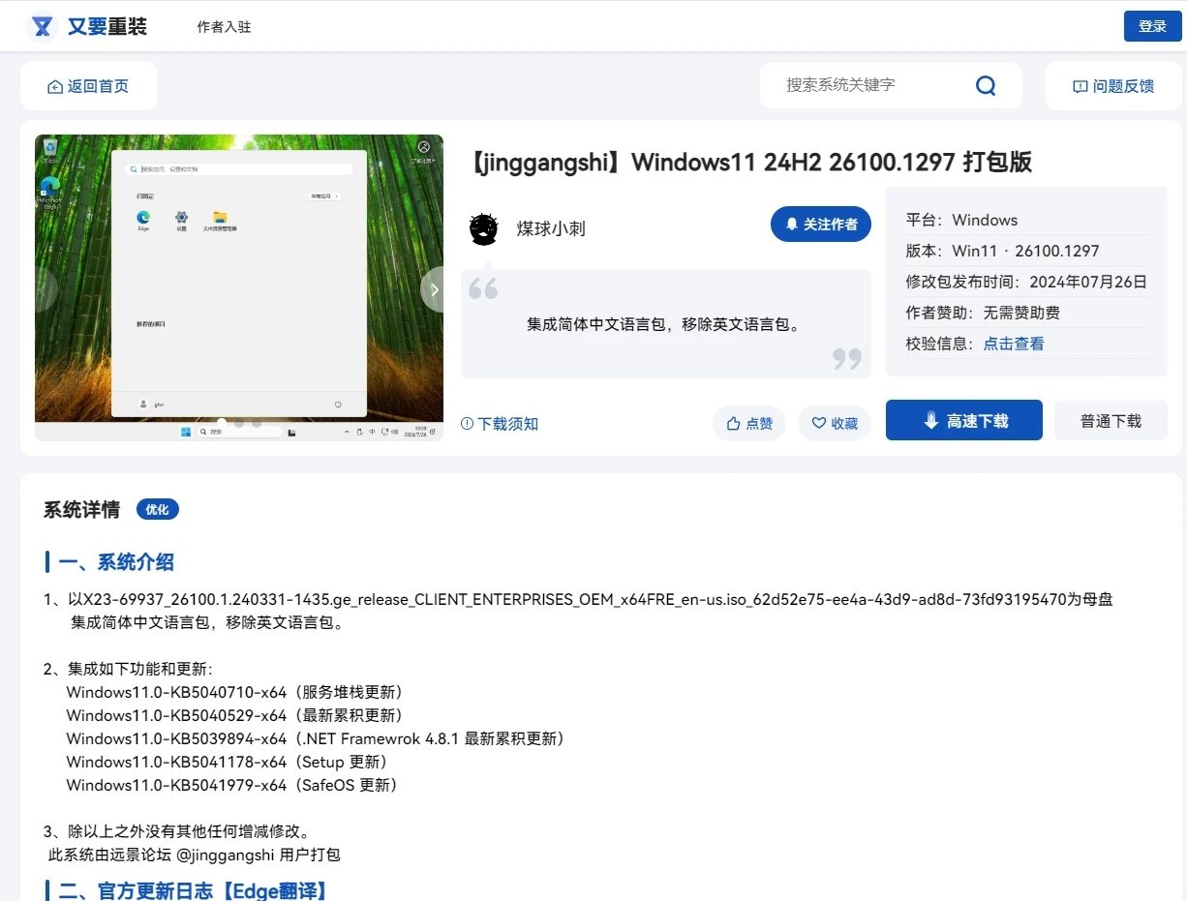
Task: Focus the 搜索系统关键字 search field
Action: (x=871, y=85)
